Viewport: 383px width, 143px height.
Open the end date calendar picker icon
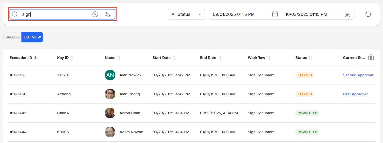pyautogui.click(x=348, y=14)
